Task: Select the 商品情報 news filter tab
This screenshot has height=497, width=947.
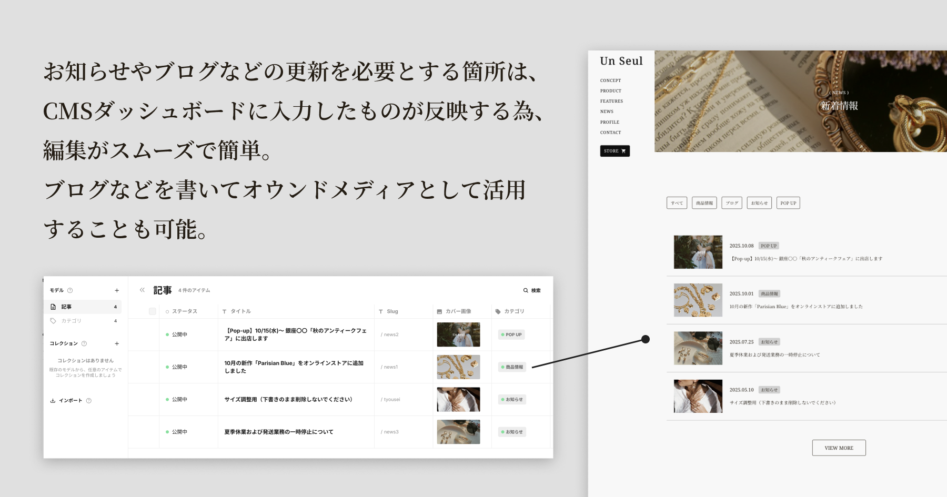Action: pos(704,203)
